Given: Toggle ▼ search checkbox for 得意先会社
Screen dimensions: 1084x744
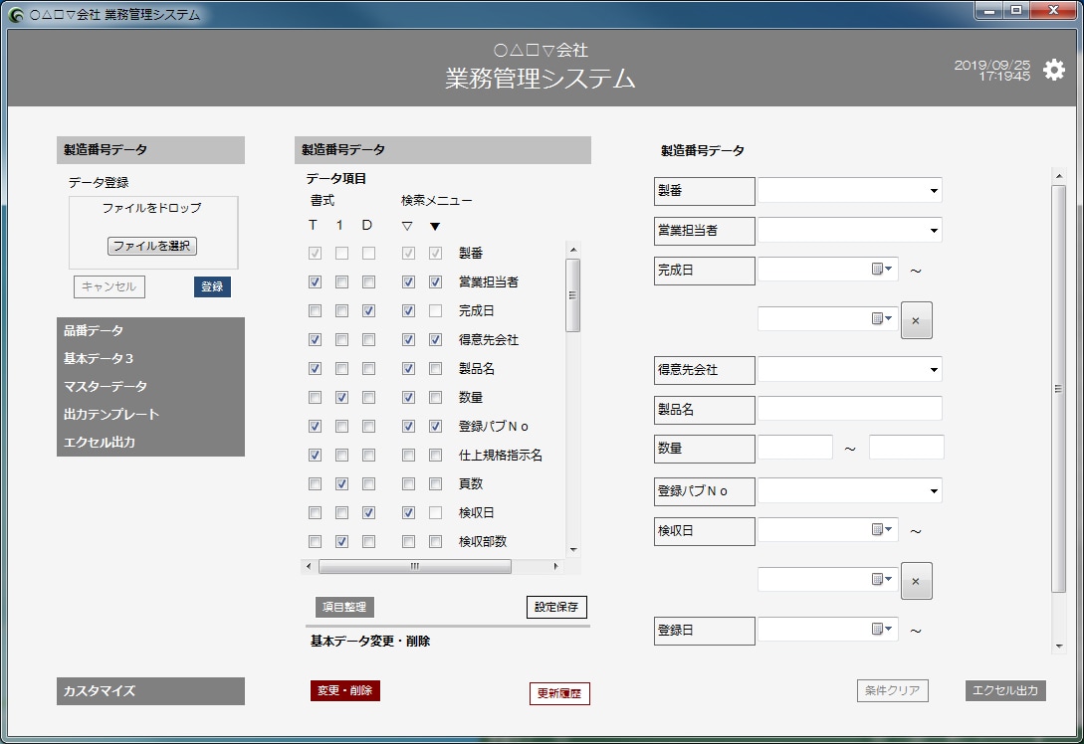Looking at the screenshot, I should click(x=435, y=340).
